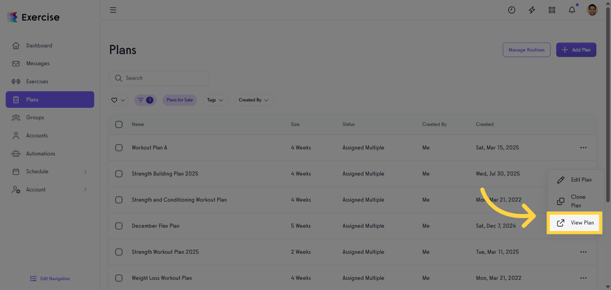Toggle the Plans for Sale filter

click(179, 100)
